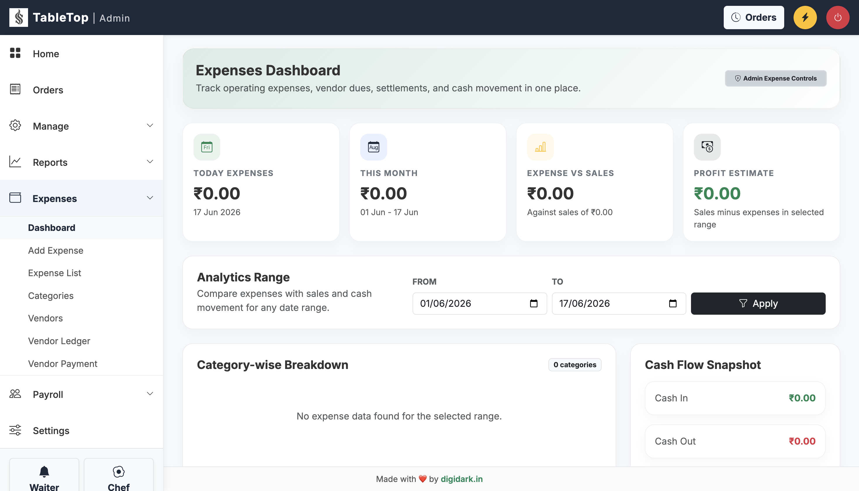Click the This Month range 01 Jun - 17 Jun
Viewport: 859px width, 491px height.
[389, 212]
